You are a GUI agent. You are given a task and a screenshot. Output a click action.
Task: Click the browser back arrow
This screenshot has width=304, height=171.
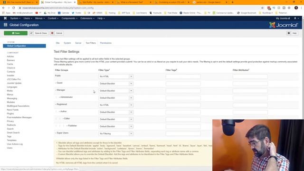(x=3, y=8)
